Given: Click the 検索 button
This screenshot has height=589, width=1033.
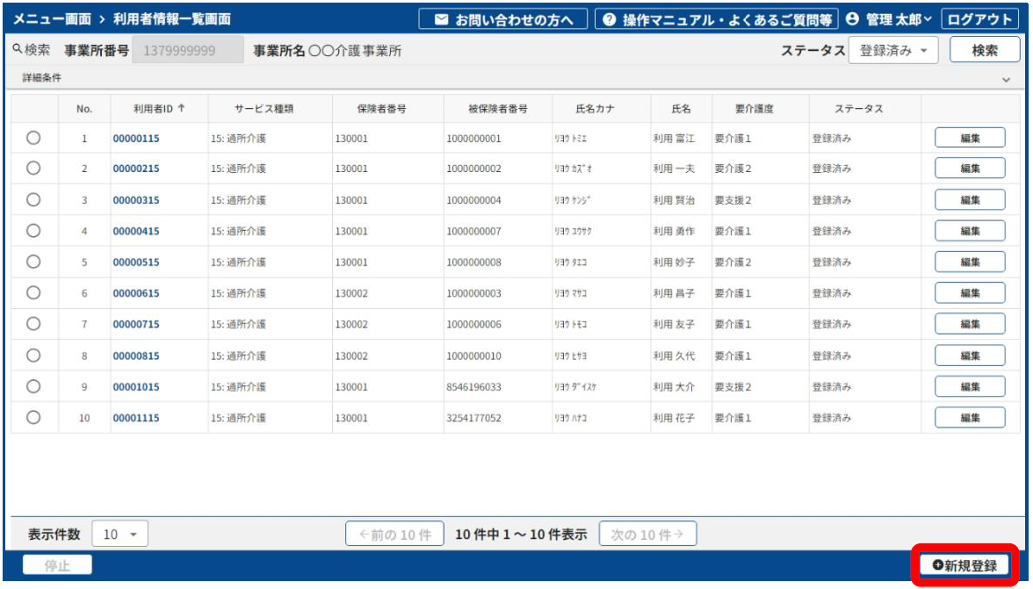Looking at the screenshot, I should tap(985, 50).
